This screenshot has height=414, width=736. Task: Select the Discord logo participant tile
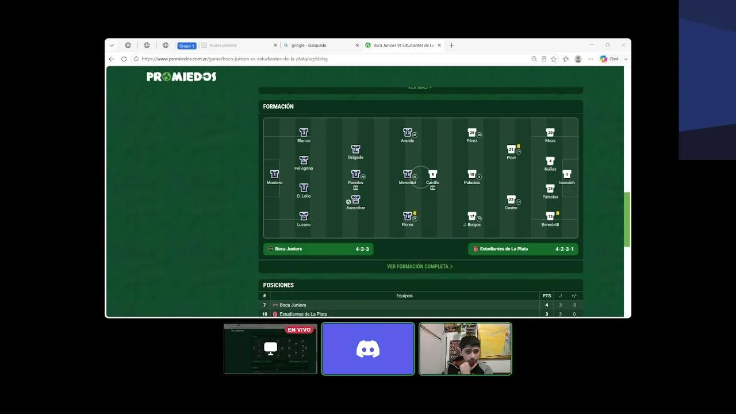pyautogui.click(x=368, y=348)
